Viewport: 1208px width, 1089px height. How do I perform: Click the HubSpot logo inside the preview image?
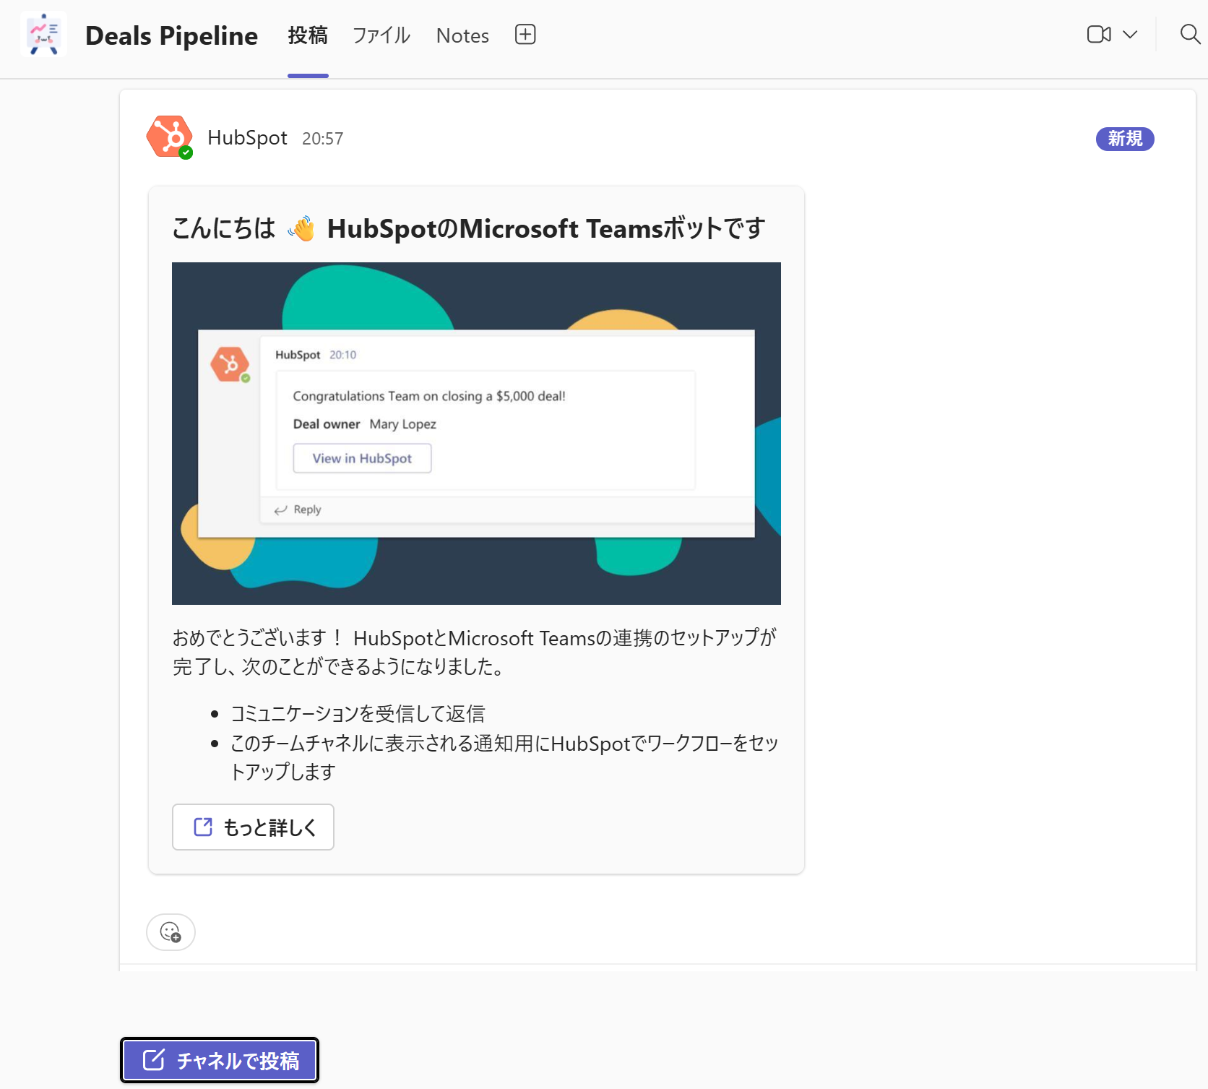click(230, 364)
